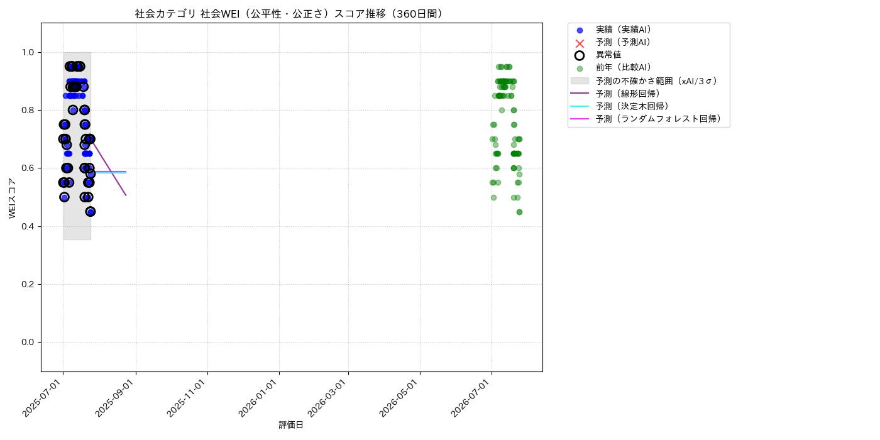Click y-axis tick label 0.0
Viewport: 880px width, 440px height.
tap(28, 342)
